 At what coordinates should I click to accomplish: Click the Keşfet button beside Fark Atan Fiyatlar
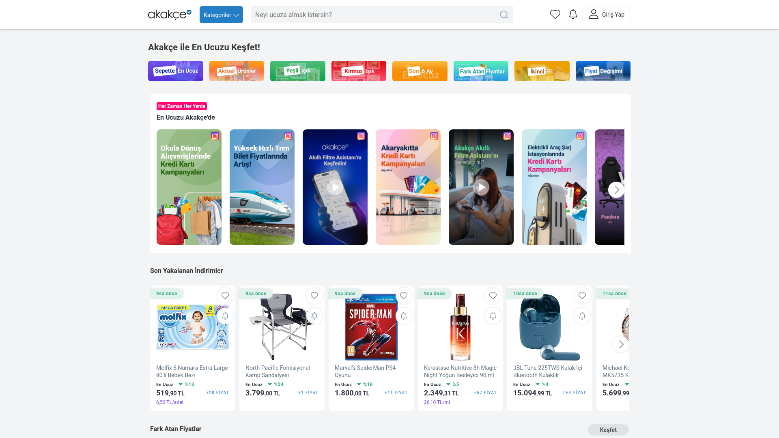(608, 430)
